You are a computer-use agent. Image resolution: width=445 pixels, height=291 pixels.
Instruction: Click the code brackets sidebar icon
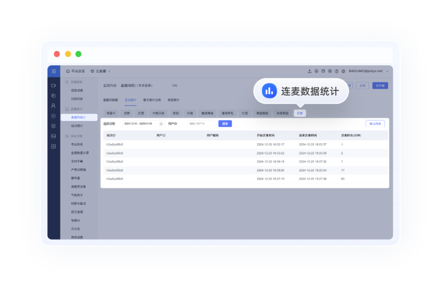(53, 146)
